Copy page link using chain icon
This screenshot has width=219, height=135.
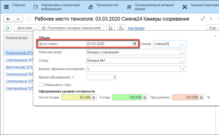[203, 19]
